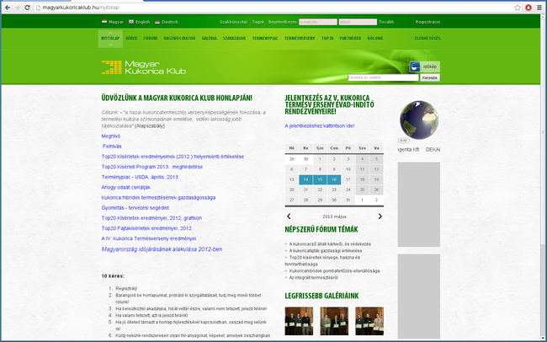The height and width of the screenshot is (342, 547).
Task: Open the third gallery thumbnail
Action: click(369, 321)
